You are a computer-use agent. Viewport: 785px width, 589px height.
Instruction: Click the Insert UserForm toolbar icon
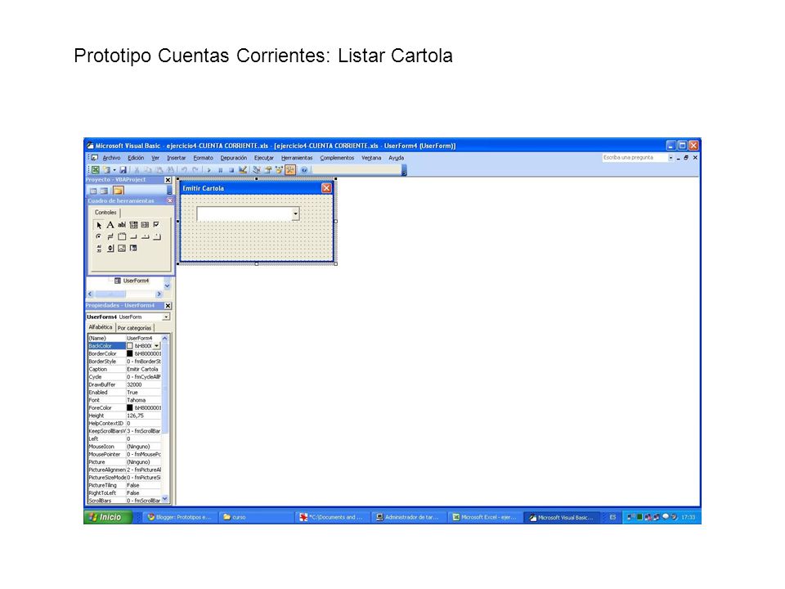pos(106,170)
